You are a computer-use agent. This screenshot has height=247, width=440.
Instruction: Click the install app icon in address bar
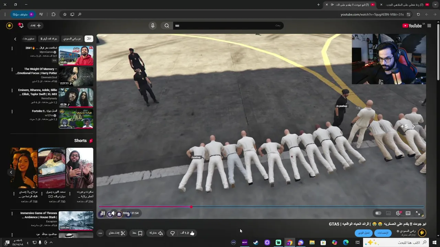point(72,14)
